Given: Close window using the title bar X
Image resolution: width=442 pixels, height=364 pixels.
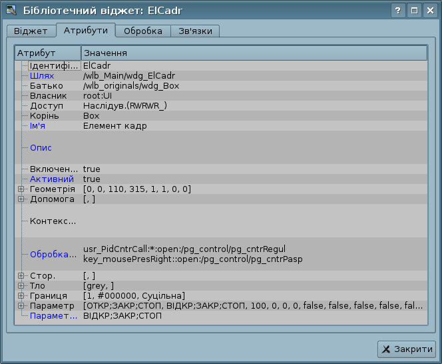Looking at the screenshot, I should pyautogui.click(x=429, y=11).
